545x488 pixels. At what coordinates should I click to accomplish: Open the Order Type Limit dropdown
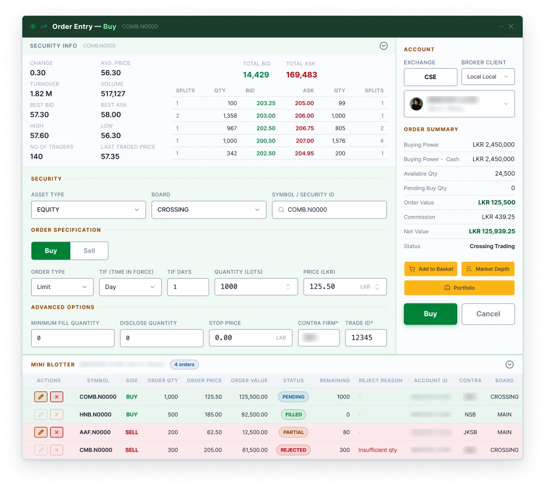(62, 287)
